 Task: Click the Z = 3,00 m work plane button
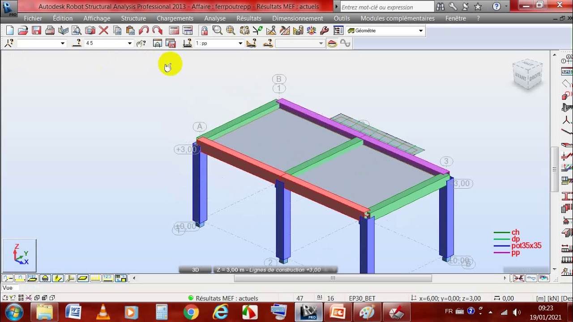click(275, 270)
